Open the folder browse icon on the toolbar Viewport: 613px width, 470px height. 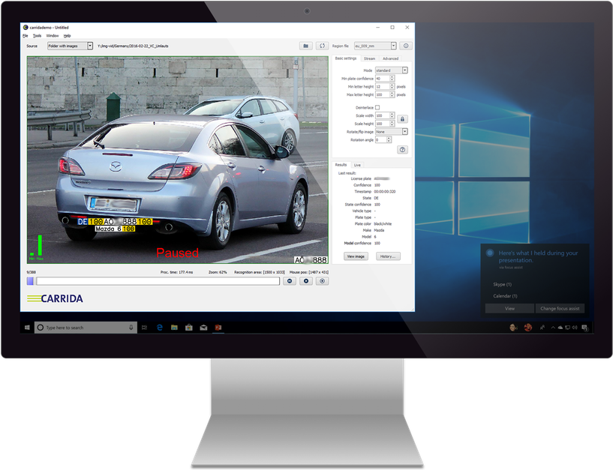(x=306, y=46)
